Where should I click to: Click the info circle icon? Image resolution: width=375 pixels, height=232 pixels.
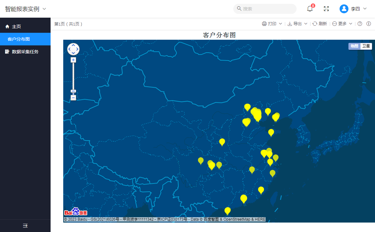pos(369,24)
